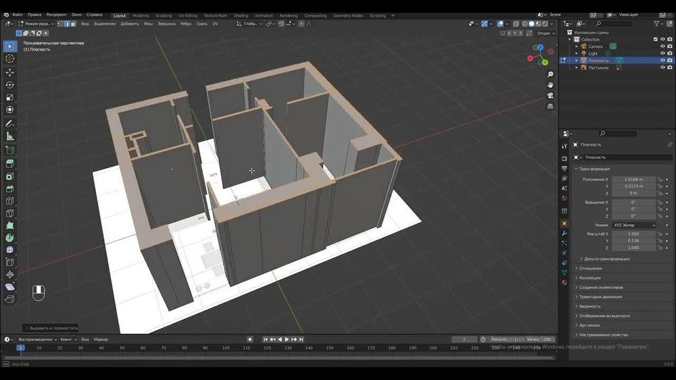
Task: Select the Move tool in left toolbar
Action: tap(10, 72)
